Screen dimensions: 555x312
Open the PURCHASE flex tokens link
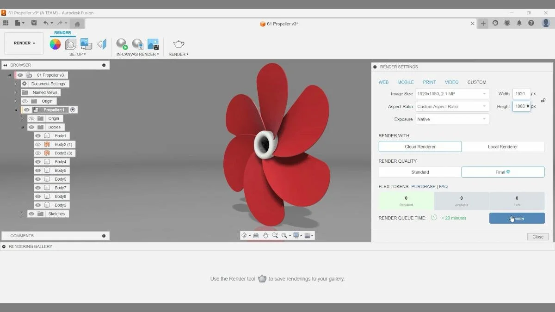(x=424, y=186)
